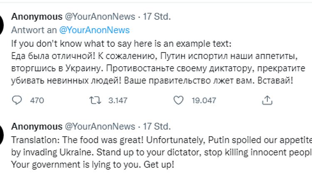Click the grey @YourAnonNews handle on the first tweet

100,17
